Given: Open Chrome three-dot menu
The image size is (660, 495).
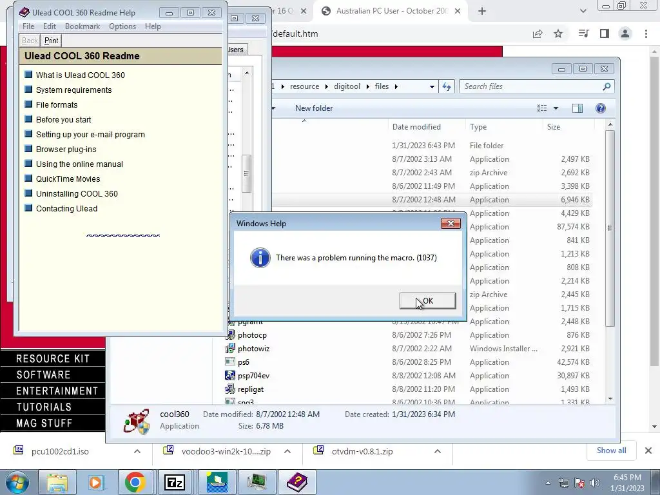Looking at the screenshot, I should click(x=646, y=34).
